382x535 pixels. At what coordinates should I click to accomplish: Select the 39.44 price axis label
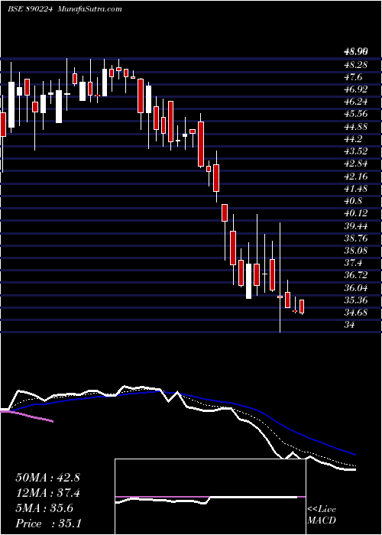click(x=356, y=226)
